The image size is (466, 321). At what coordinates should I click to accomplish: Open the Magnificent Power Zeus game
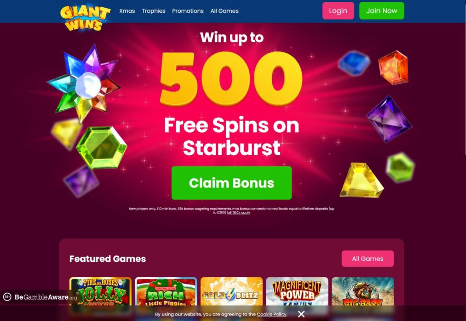[x=297, y=291]
